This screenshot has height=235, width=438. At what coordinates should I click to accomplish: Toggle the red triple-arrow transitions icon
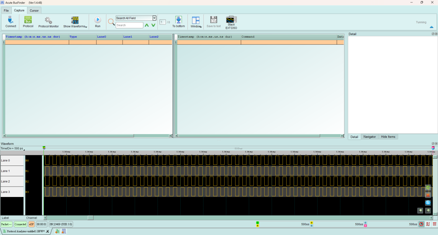point(435,224)
